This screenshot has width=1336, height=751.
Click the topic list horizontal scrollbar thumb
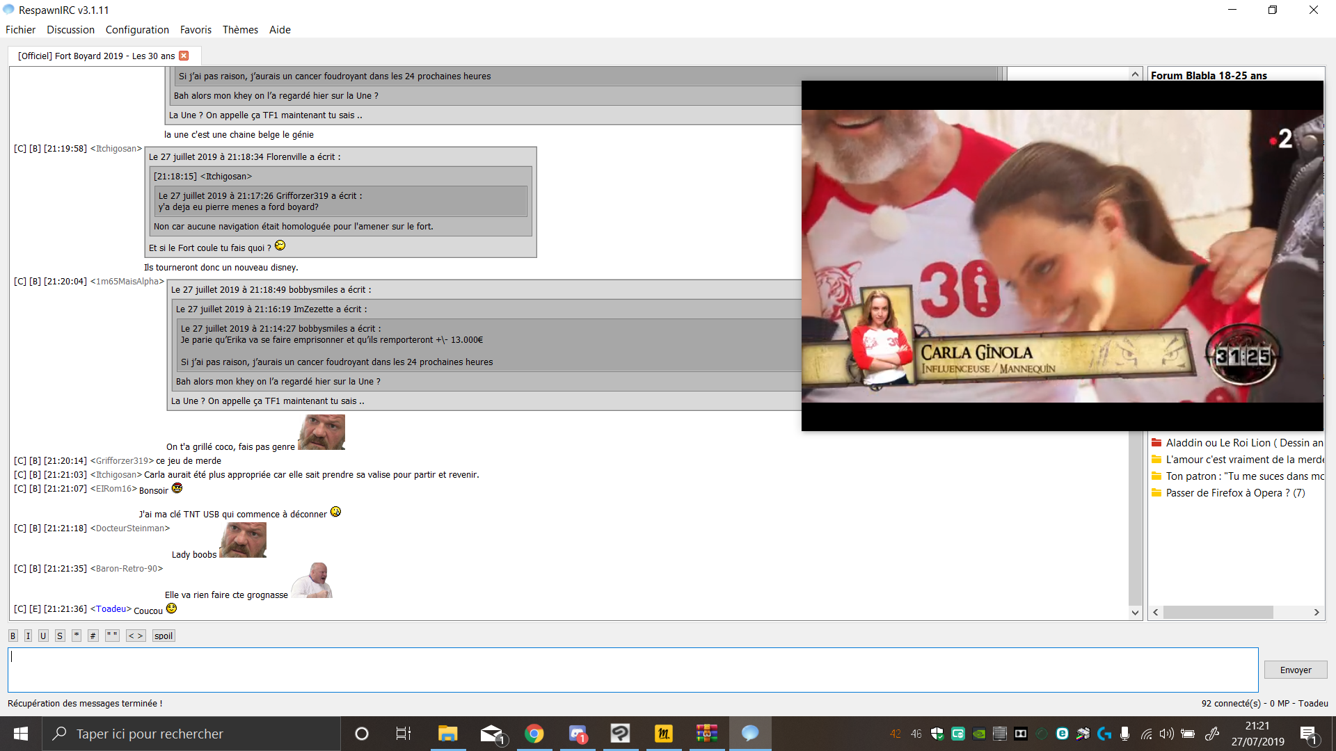click(x=1218, y=613)
